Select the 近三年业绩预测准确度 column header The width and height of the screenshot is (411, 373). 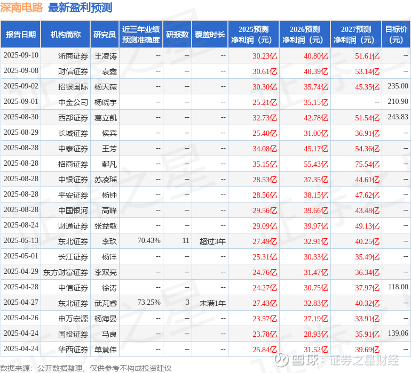[141, 35]
